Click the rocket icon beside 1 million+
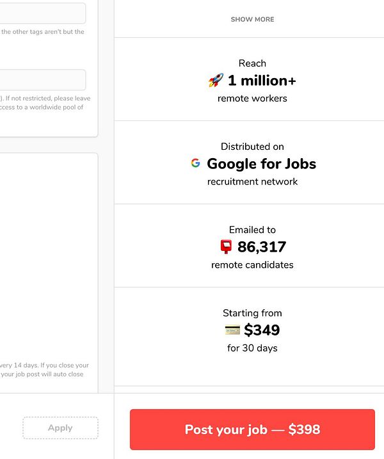The height and width of the screenshot is (459, 384). coord(216,81)
